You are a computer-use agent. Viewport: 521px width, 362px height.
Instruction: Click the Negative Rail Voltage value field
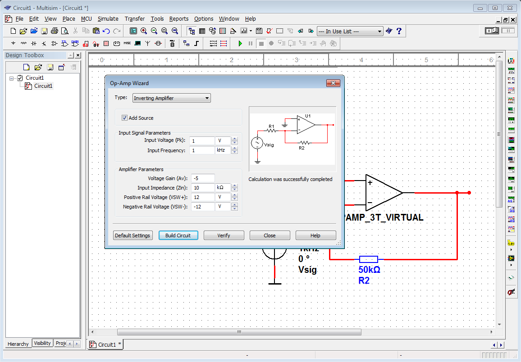click(x=203, y=207)
